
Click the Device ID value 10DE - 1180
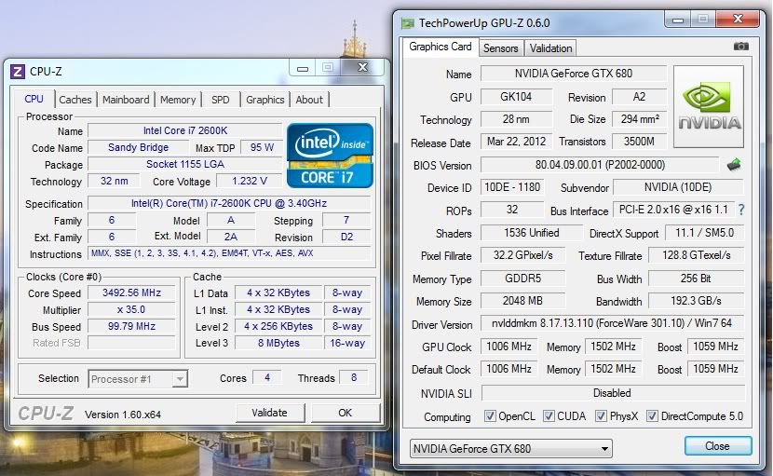[512, 187]
